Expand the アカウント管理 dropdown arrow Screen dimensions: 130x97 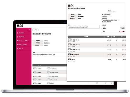pos(28,41)
